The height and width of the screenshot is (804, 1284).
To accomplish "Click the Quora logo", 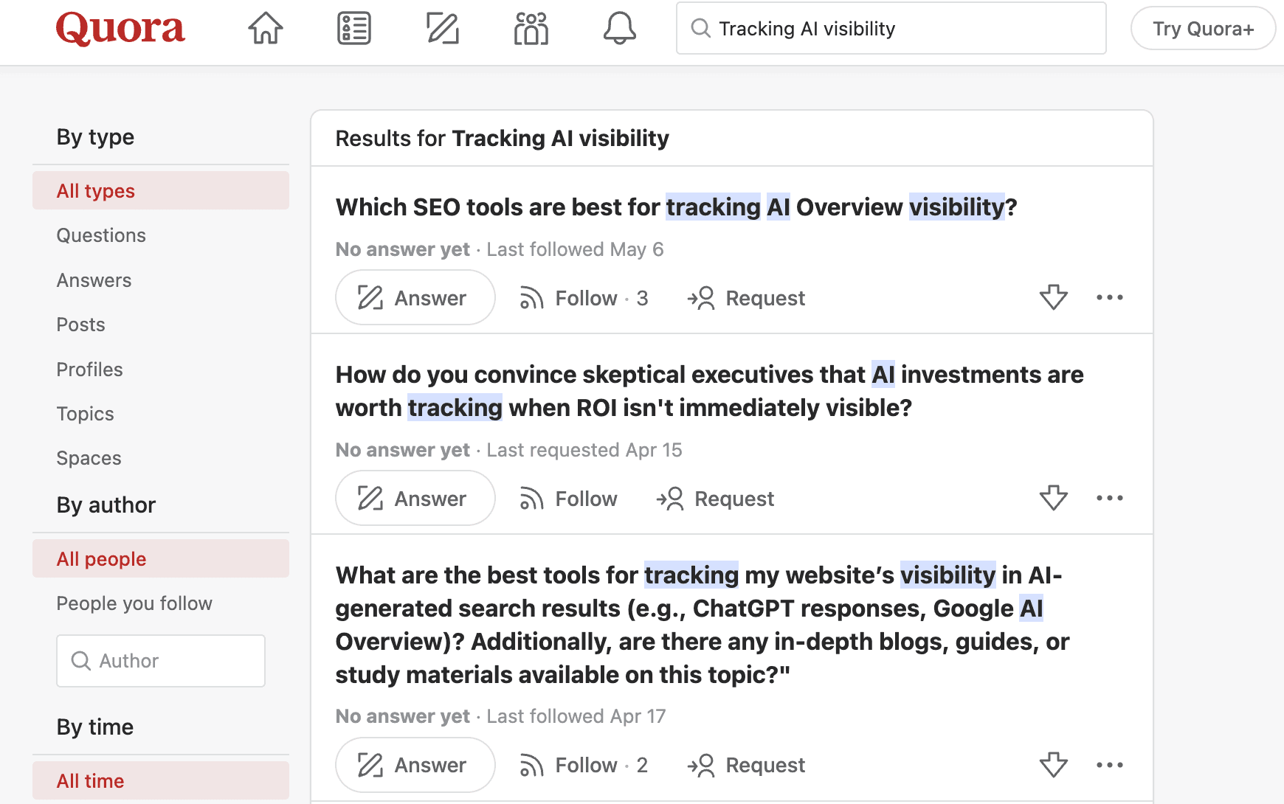I will 120,29.
